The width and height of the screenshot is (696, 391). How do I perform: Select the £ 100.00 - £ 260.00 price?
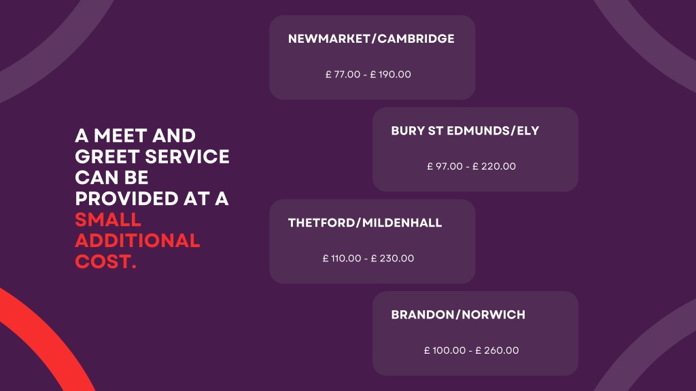[x=471, y=350]
